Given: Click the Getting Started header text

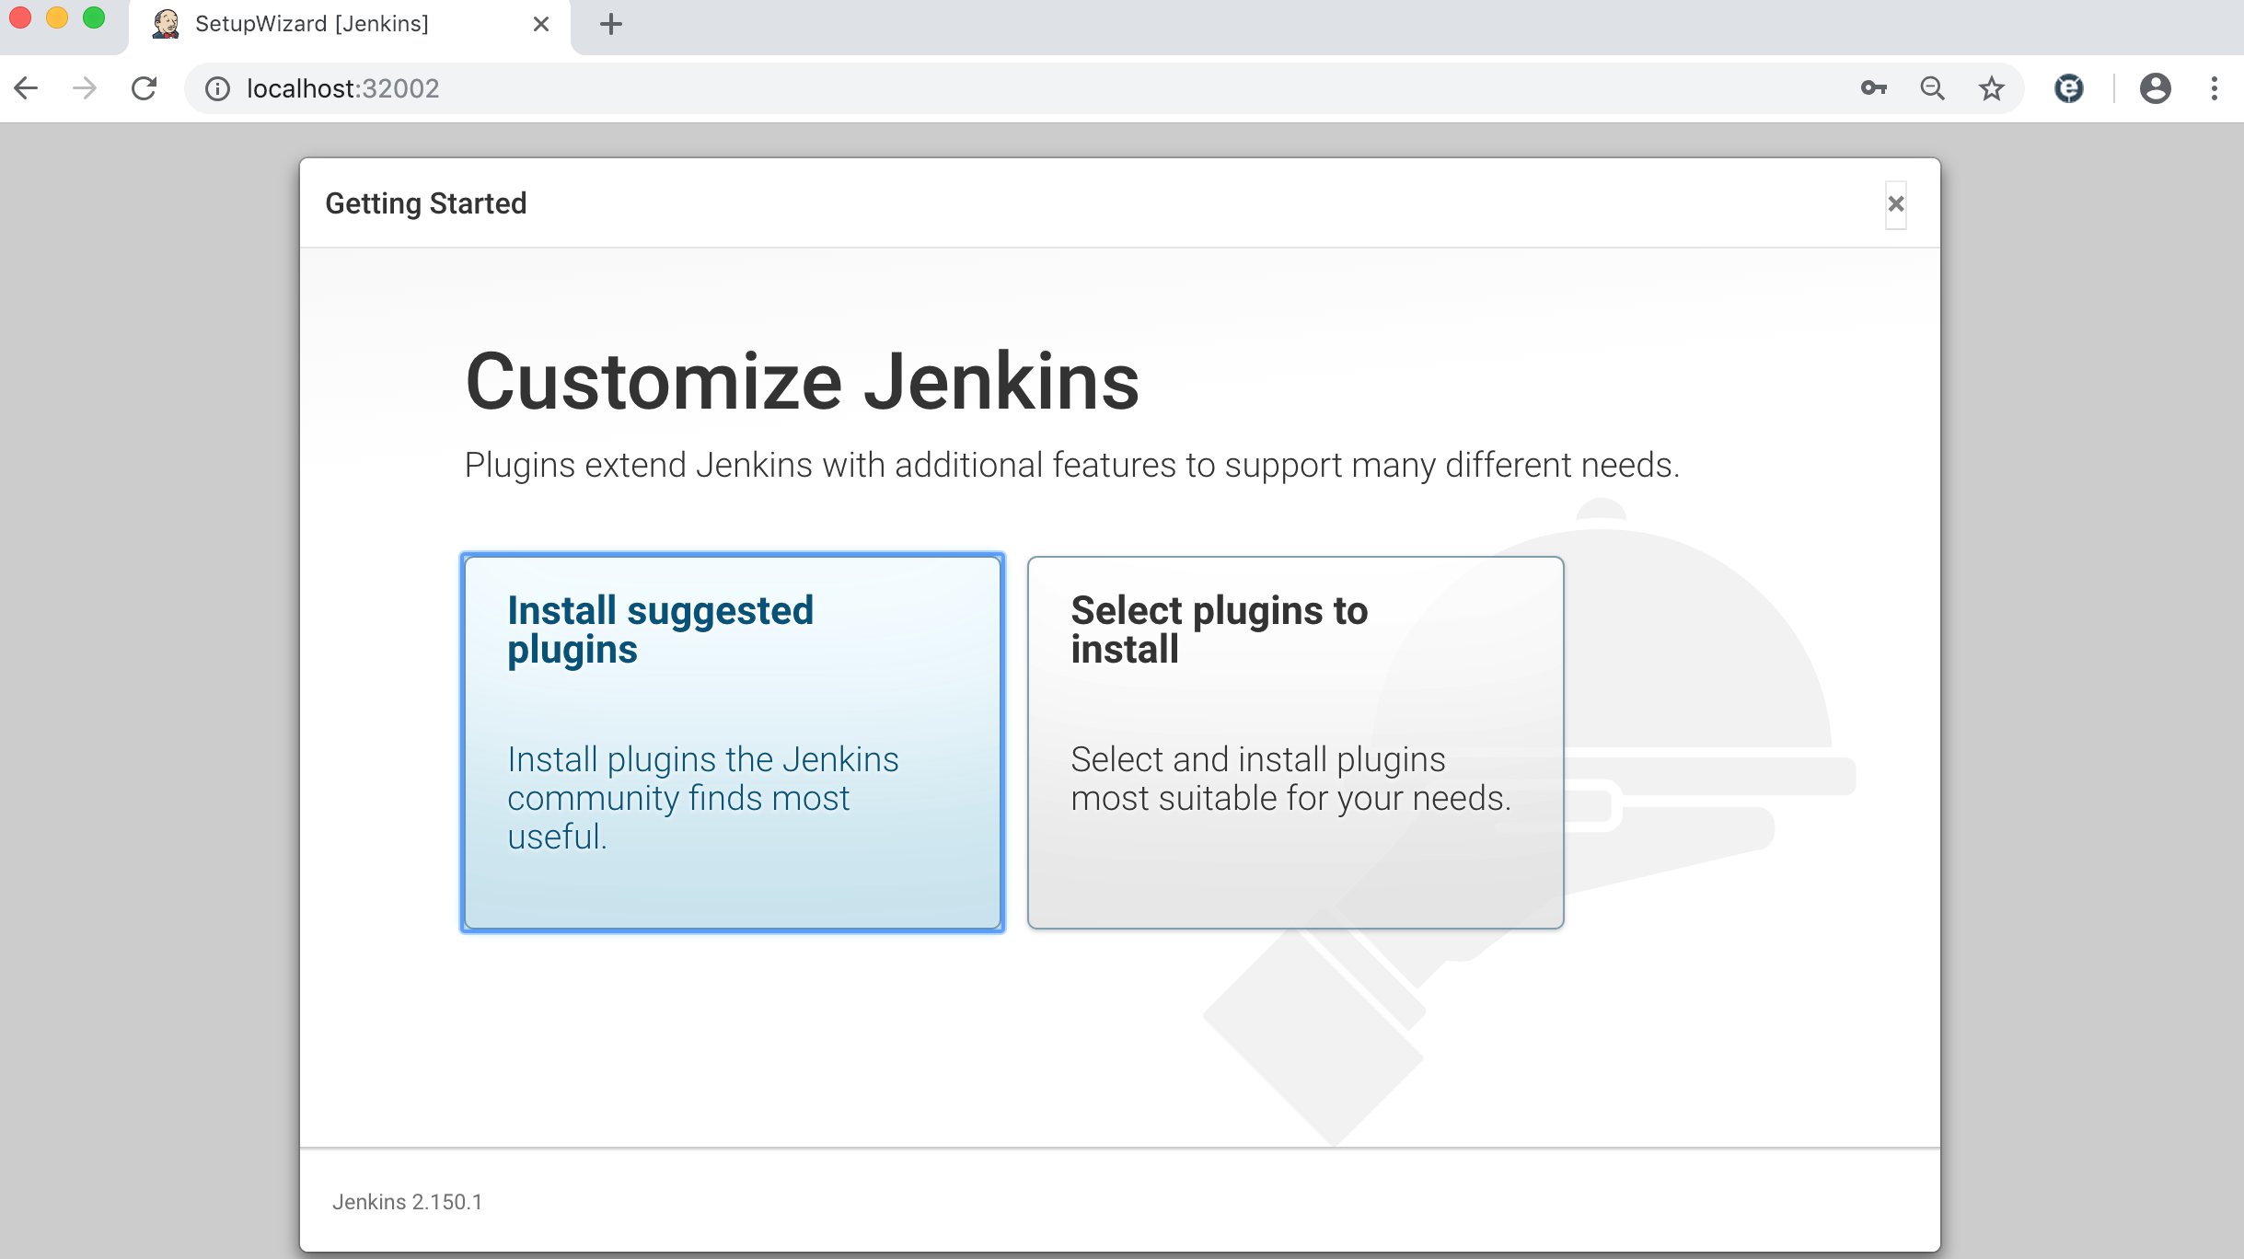Looking at the screenshot, I should [427, 203].
